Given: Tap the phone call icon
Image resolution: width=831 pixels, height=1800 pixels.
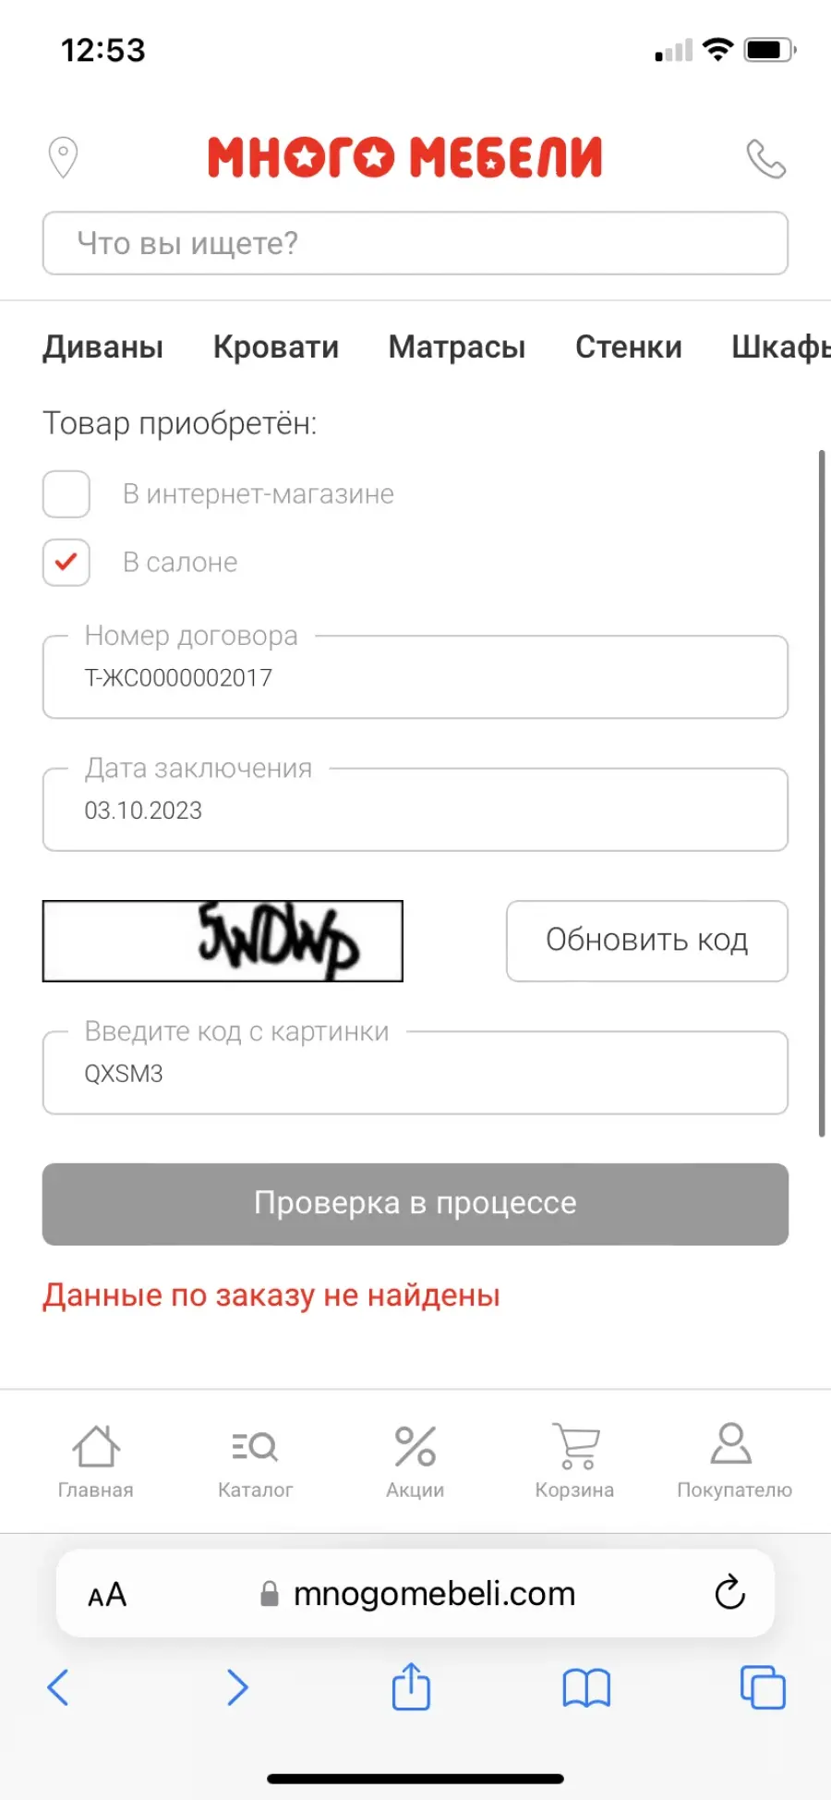Looking at the screenshot, I should pyautogui.click(x=765, y=158).
